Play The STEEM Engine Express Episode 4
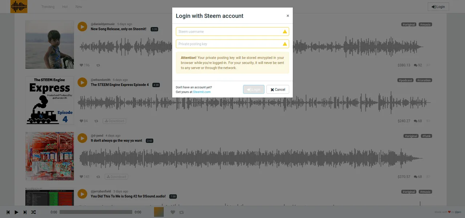Image resolution: width=465 pixels, height=218 pixels. tap(82, 83)
